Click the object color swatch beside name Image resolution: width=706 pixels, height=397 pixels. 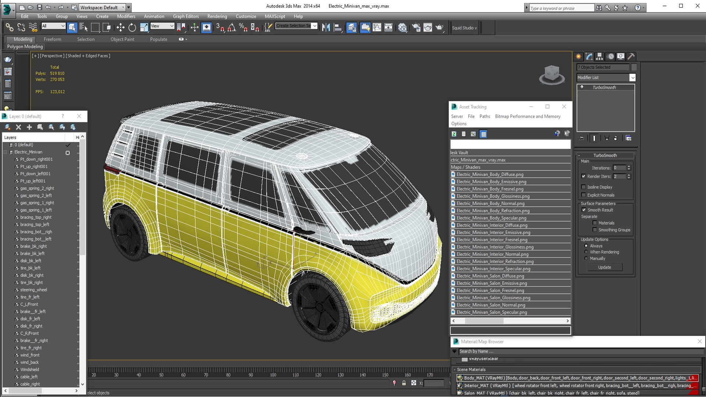[x=634, y=67]
